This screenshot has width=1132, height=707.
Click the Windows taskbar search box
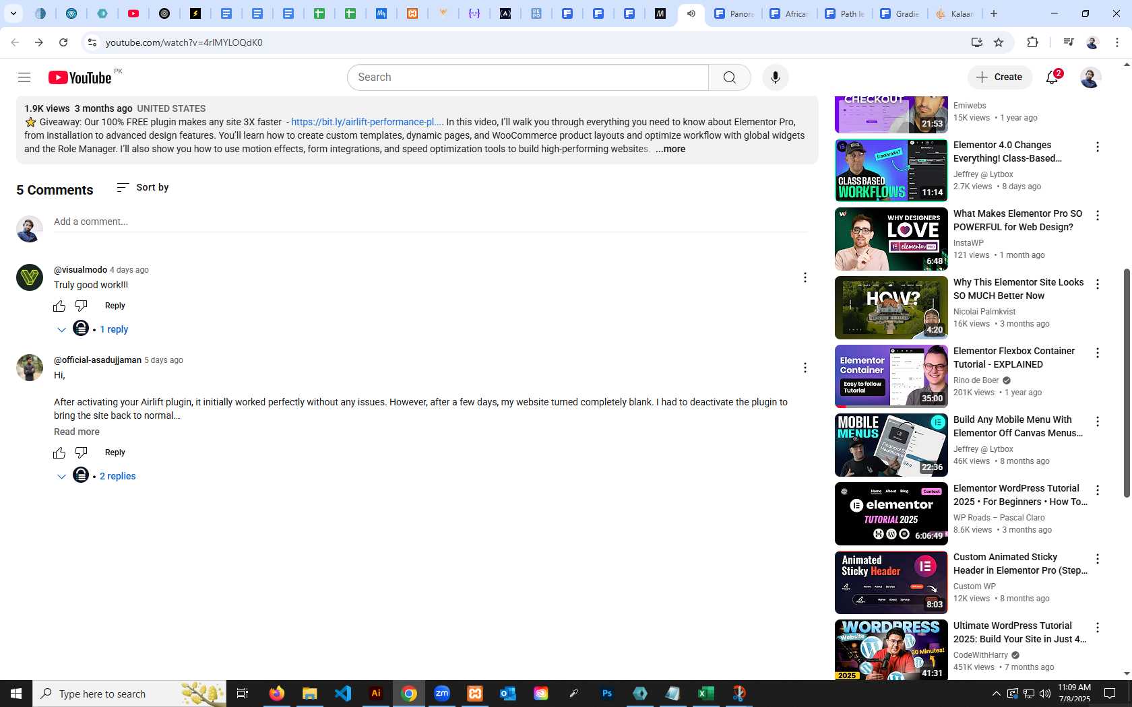click(x=129, y=694)
